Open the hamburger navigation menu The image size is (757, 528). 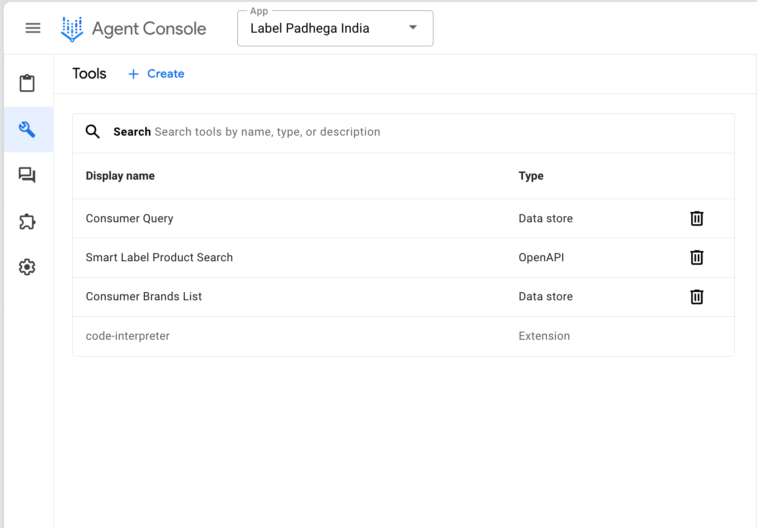point(33,28)
